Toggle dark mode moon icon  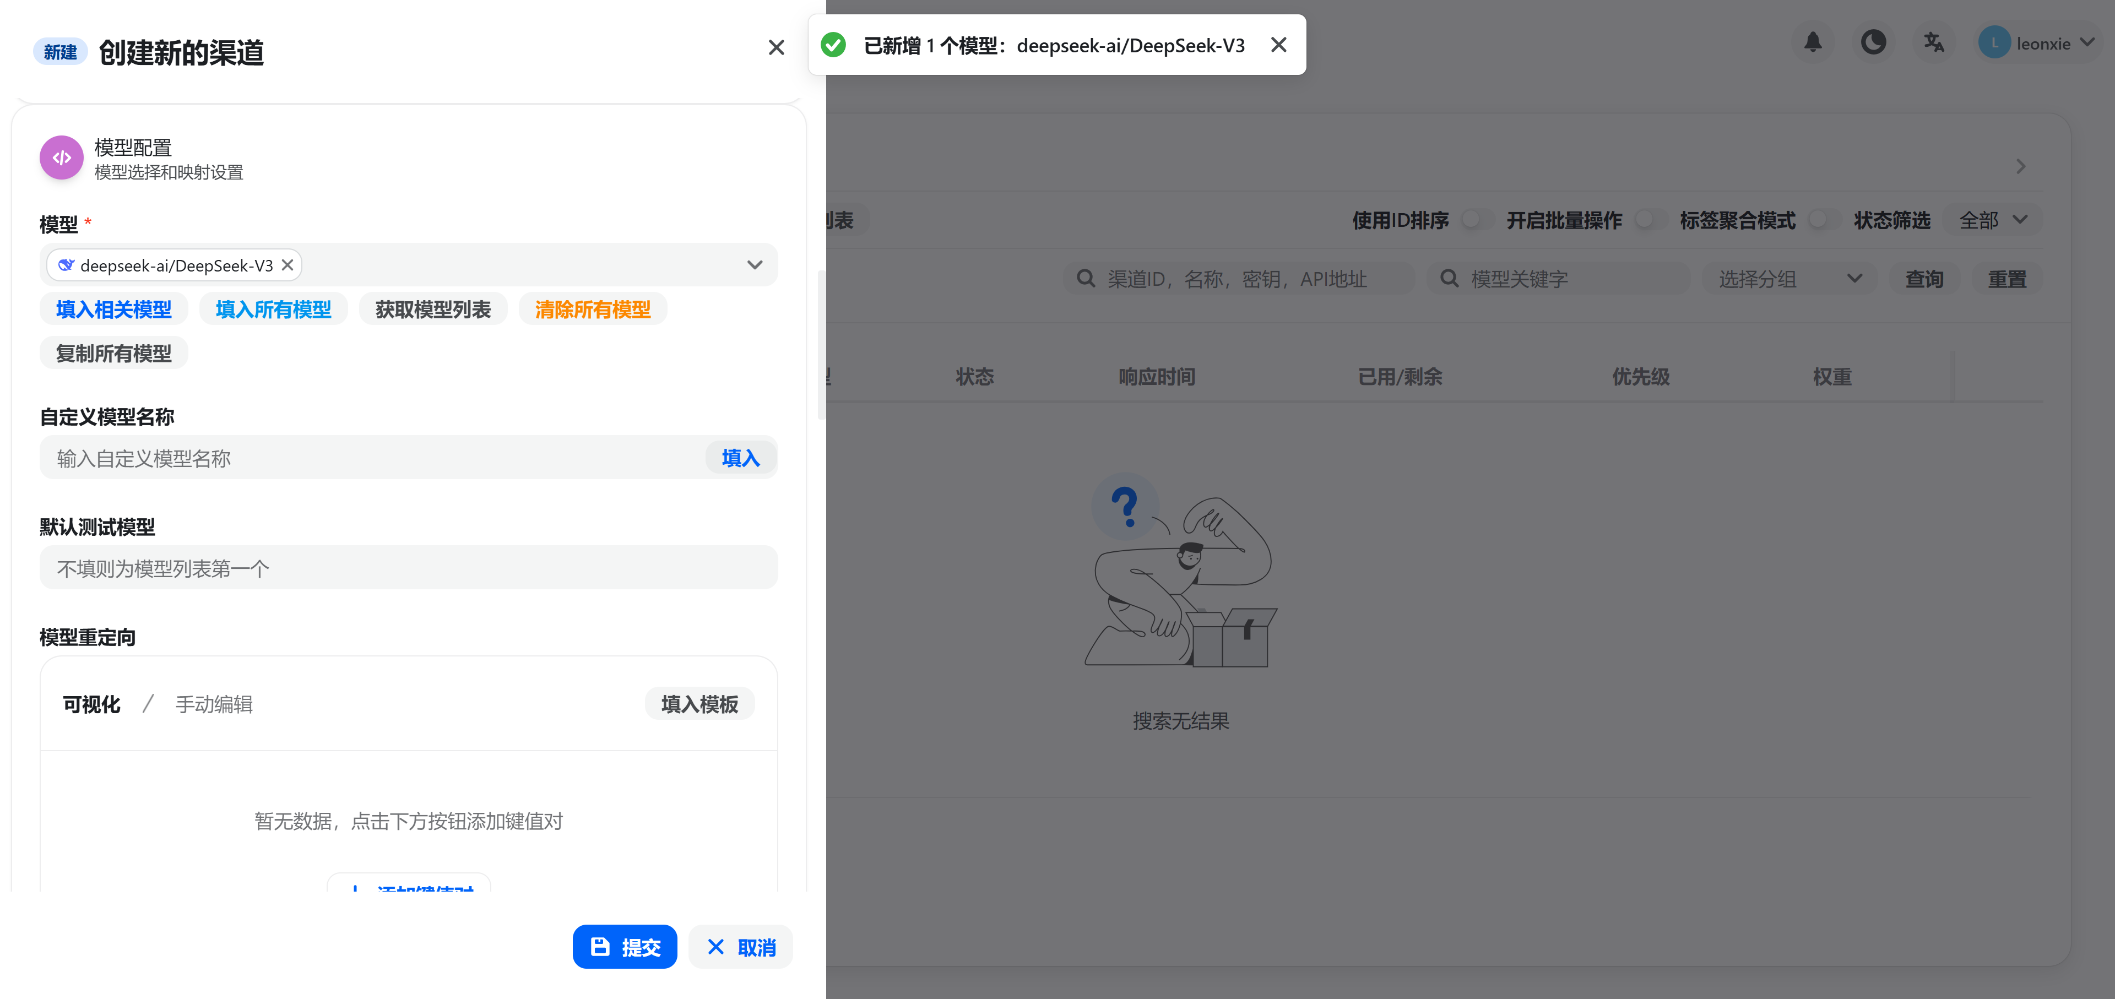tap(1873, 43)
